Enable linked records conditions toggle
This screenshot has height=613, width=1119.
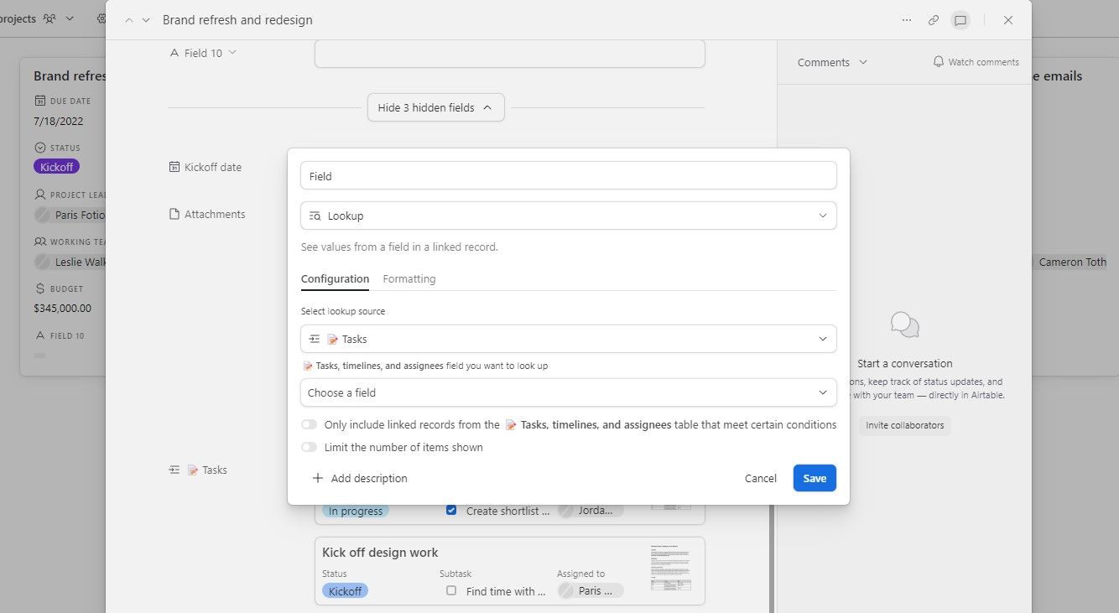tap(309, 424)
